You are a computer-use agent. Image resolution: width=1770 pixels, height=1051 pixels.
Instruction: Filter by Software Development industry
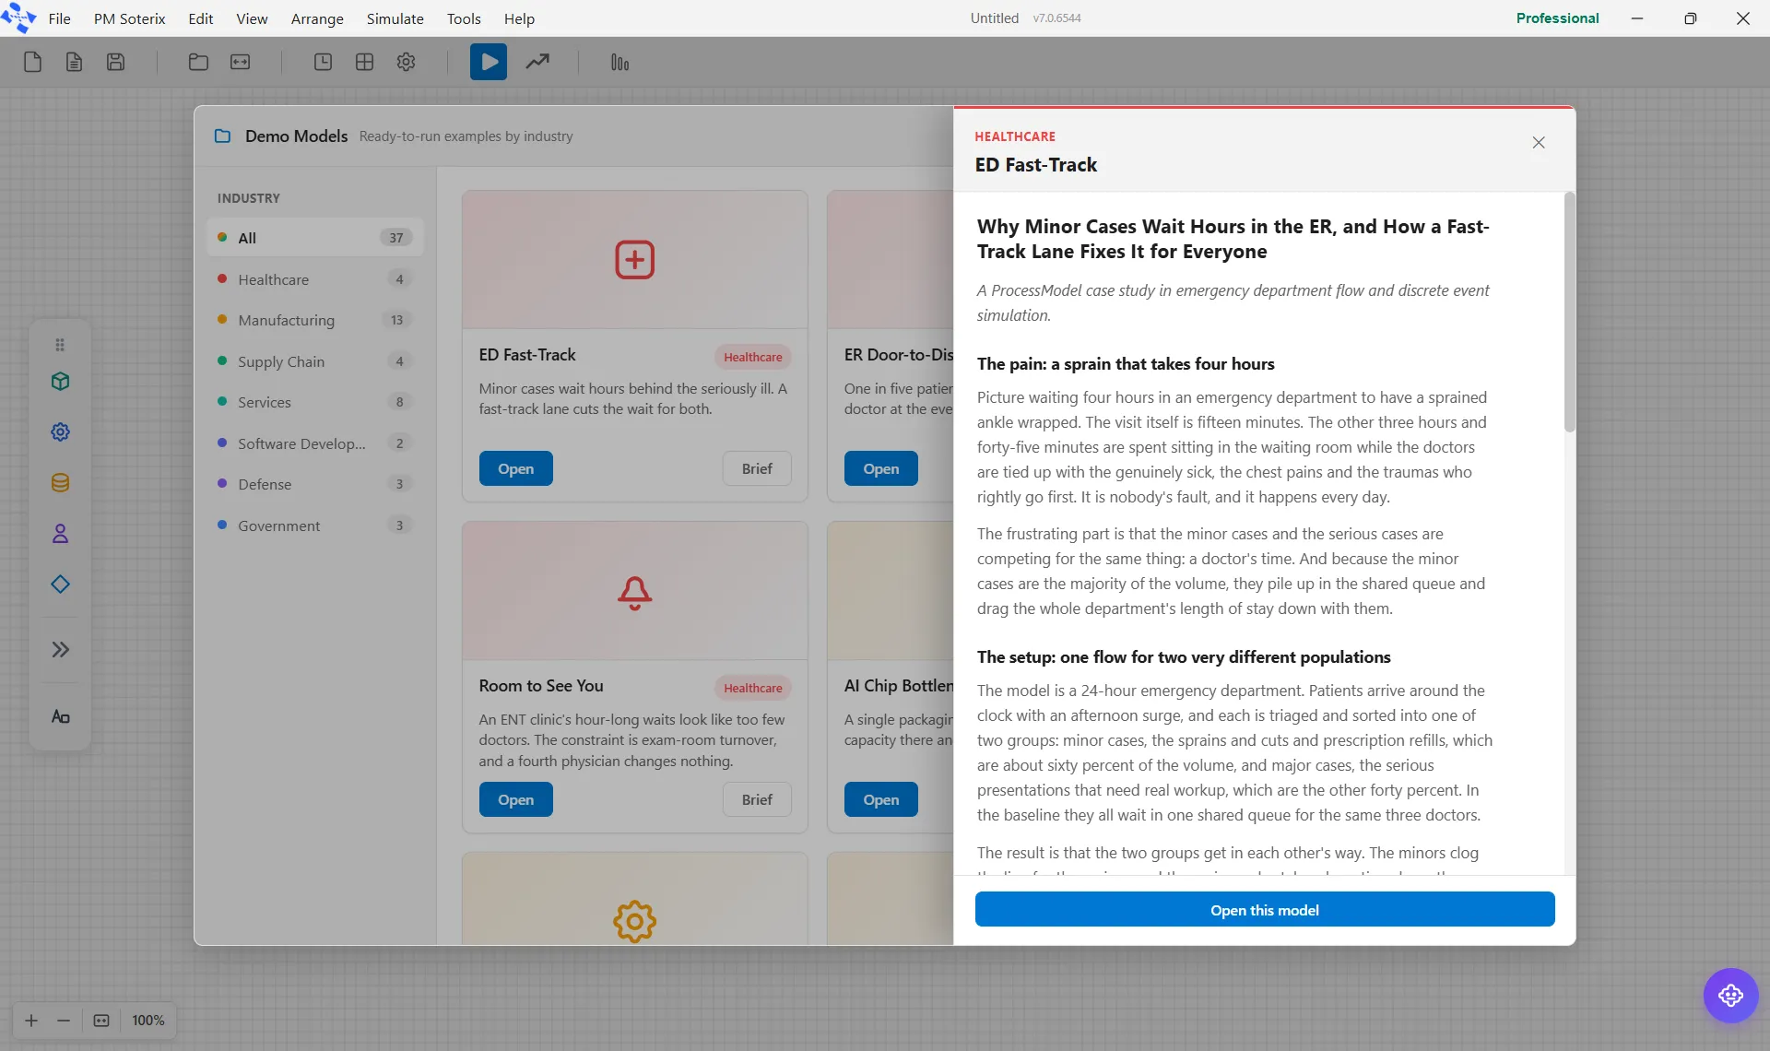click(315, 443)
